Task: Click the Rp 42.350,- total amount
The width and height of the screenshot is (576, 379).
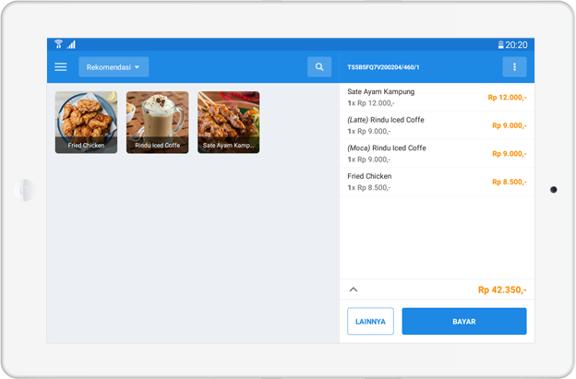Action: [x=502, y=290]
